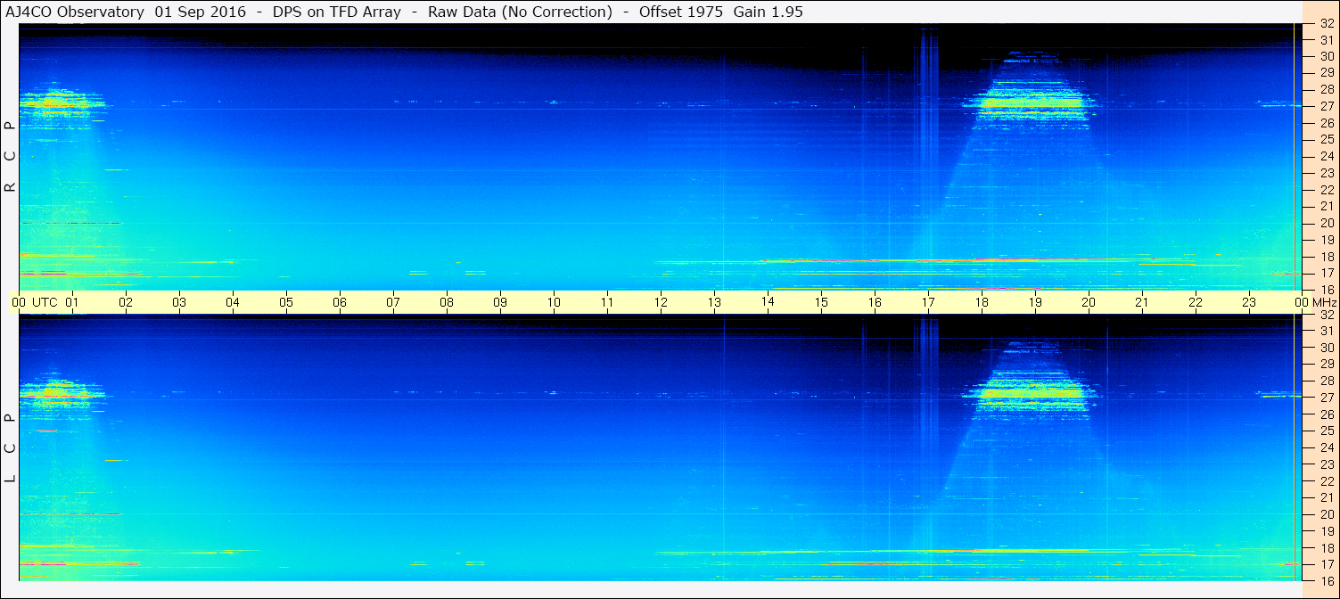This screenshot has width=1340, height=599.
Task: Select the 18 hour mark on the time axis
Action: point(982,302)
